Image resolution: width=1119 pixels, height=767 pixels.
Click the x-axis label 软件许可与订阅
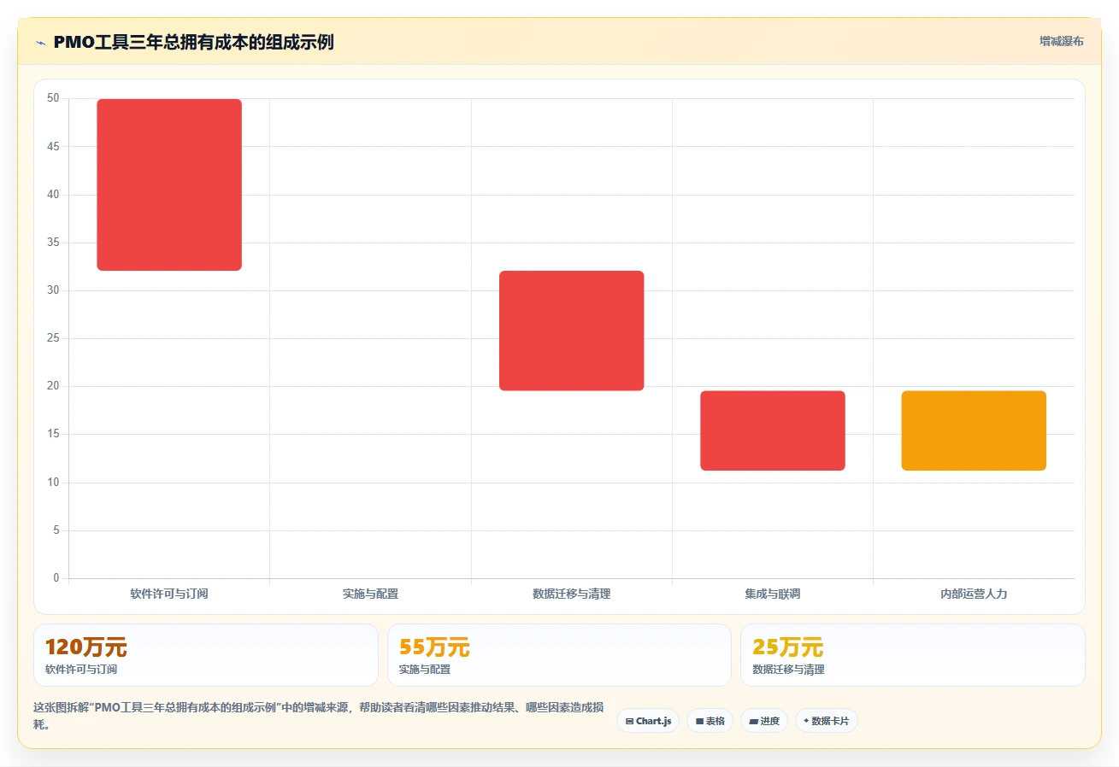[169, 594]
